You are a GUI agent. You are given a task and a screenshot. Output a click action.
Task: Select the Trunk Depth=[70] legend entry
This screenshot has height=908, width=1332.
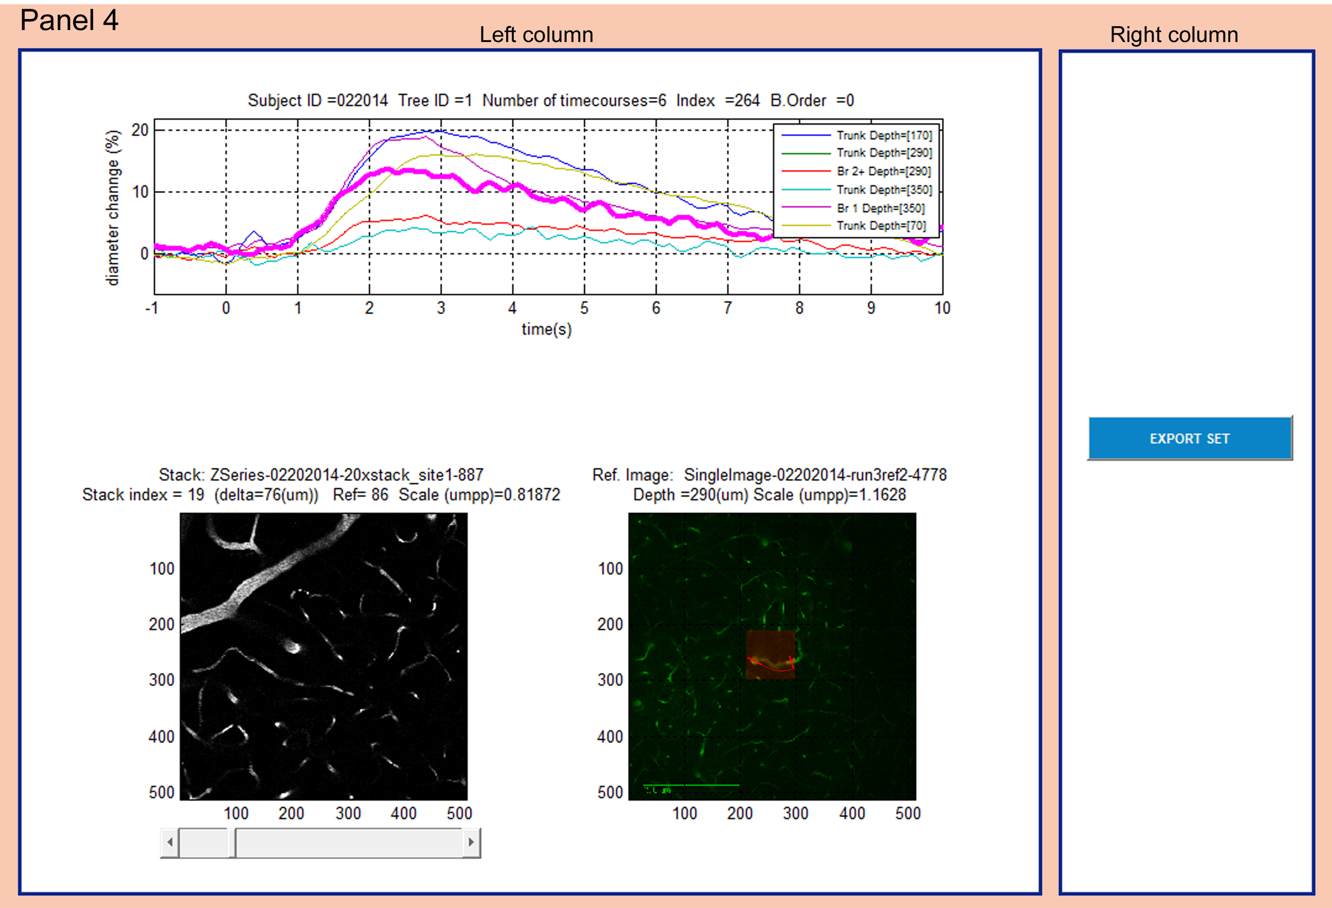coord(881,226)
